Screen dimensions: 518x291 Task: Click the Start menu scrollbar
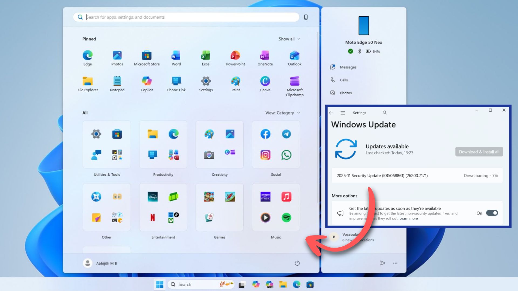click(318, 117)
